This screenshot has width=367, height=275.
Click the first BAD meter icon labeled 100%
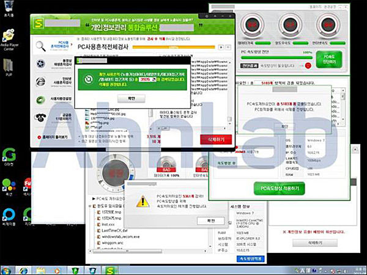pyautogui.click(x=166, y=164)
